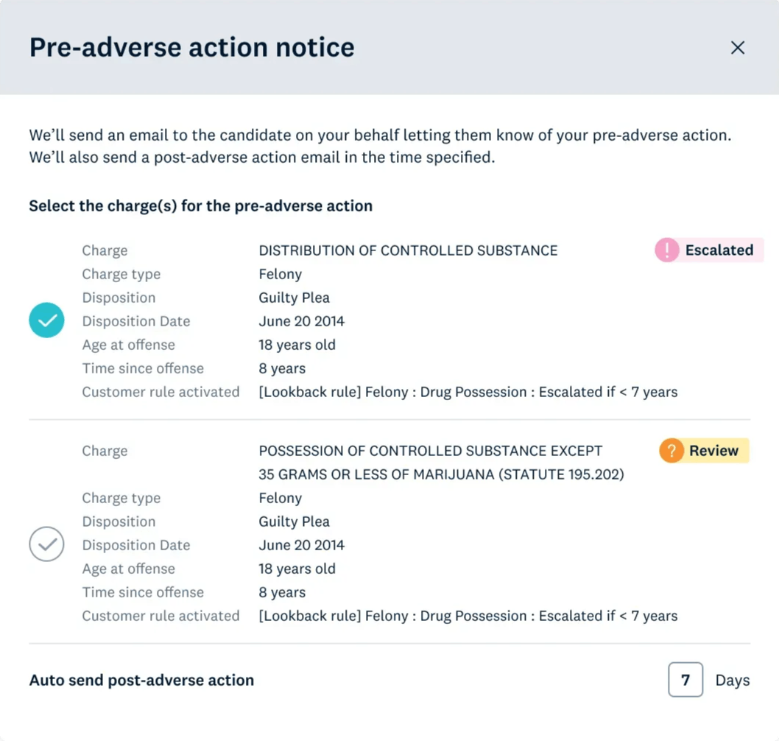The width and height of the screenshot is (779, 741).
Task: Click the STATUTE 195.202 marijuana text line
Action: 441,474
